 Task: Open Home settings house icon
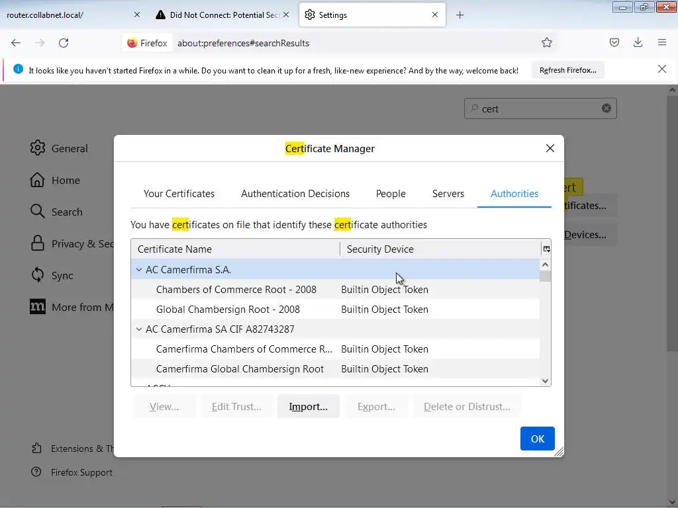[x=38, y=180]
